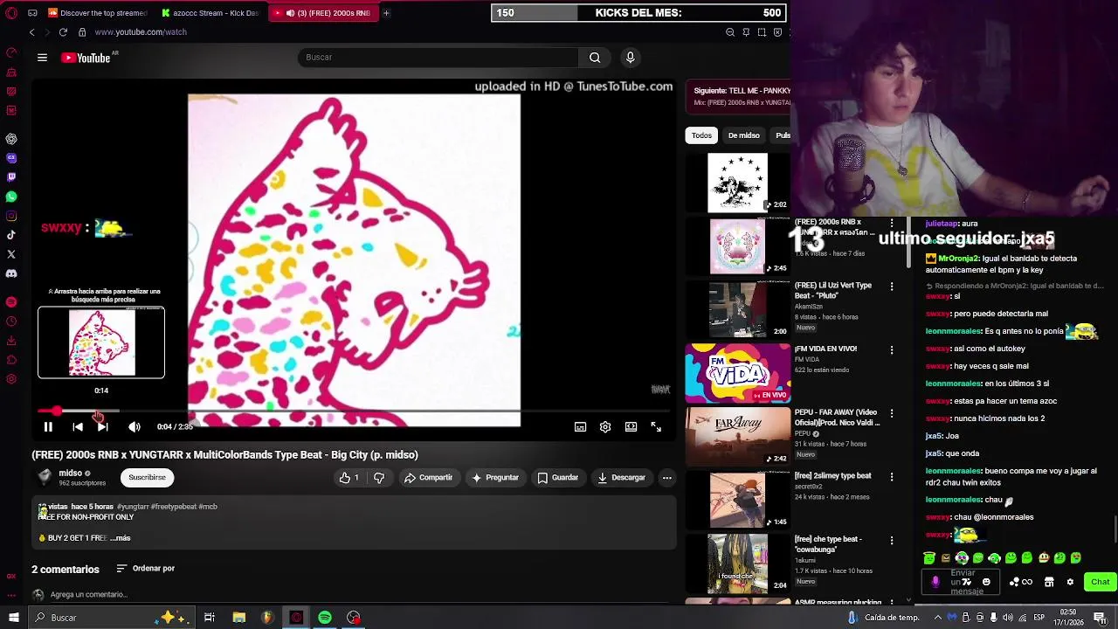Dislike the video with thumbs down

tap(379, 478)
